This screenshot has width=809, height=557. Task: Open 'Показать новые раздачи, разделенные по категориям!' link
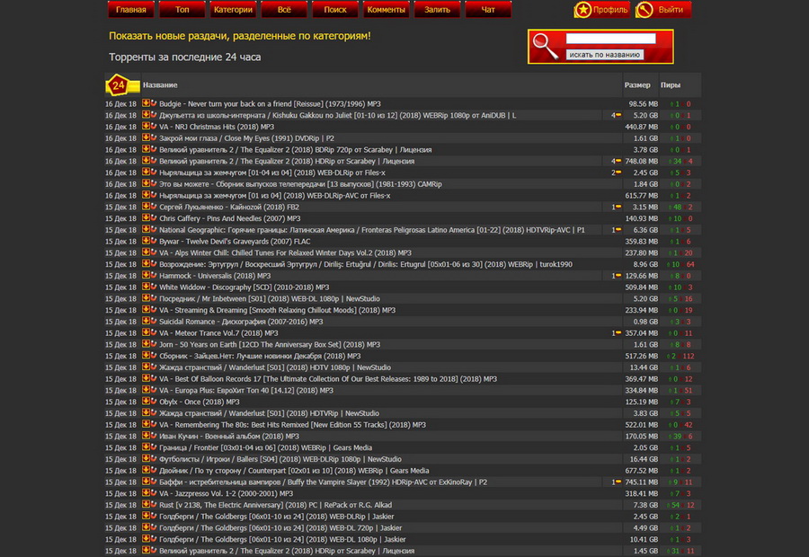click(x=240, y=36)
